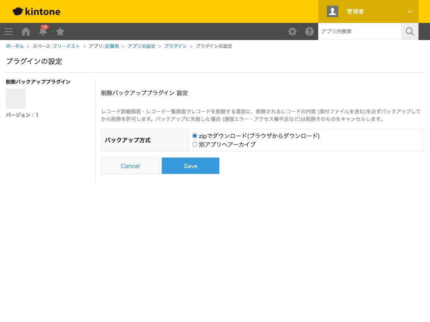Go to プラグイン breadcrumb link
Screen dimensions: 430x322
(x=176, y=47)
